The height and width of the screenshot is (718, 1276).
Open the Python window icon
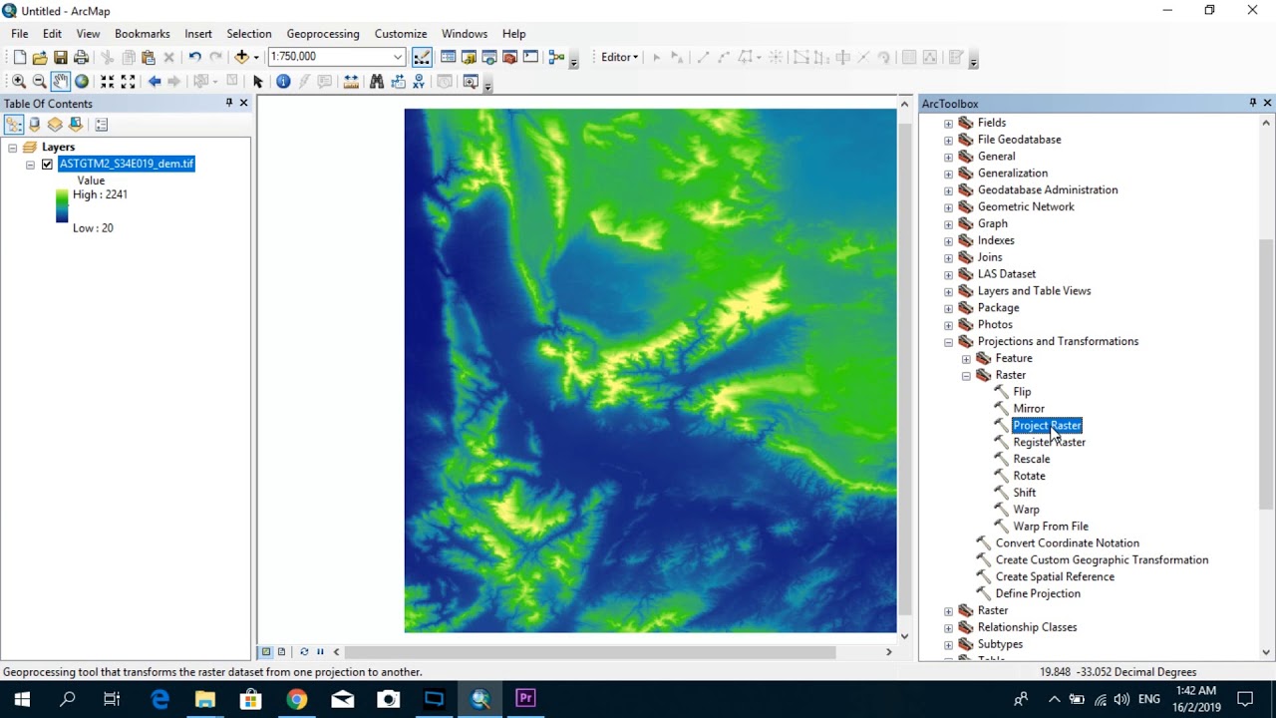pyautogui.click(x=530, y=57)
